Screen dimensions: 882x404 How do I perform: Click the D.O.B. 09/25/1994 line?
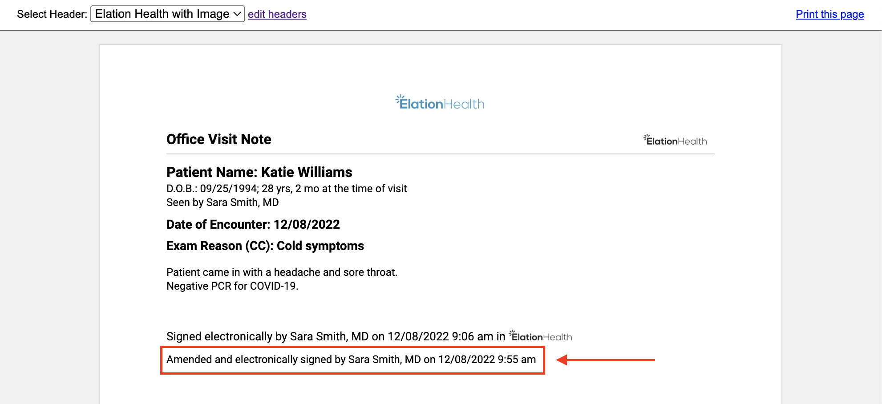click(286, 189)
